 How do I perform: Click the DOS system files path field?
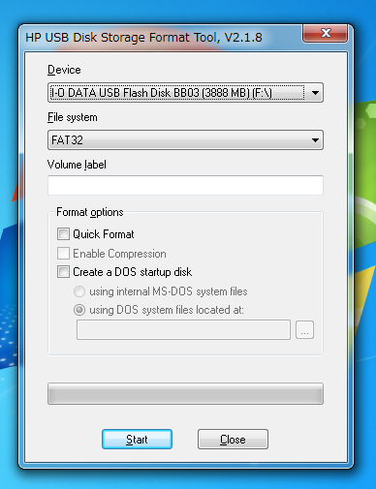(x=183, y=329)
